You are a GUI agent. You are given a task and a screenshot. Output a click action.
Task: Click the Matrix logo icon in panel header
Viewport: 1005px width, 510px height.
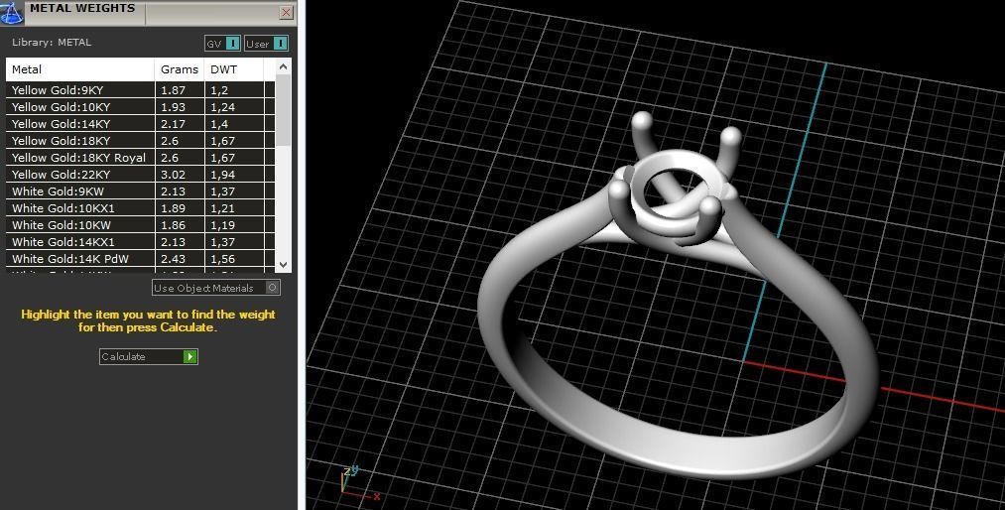click(12, 12)
